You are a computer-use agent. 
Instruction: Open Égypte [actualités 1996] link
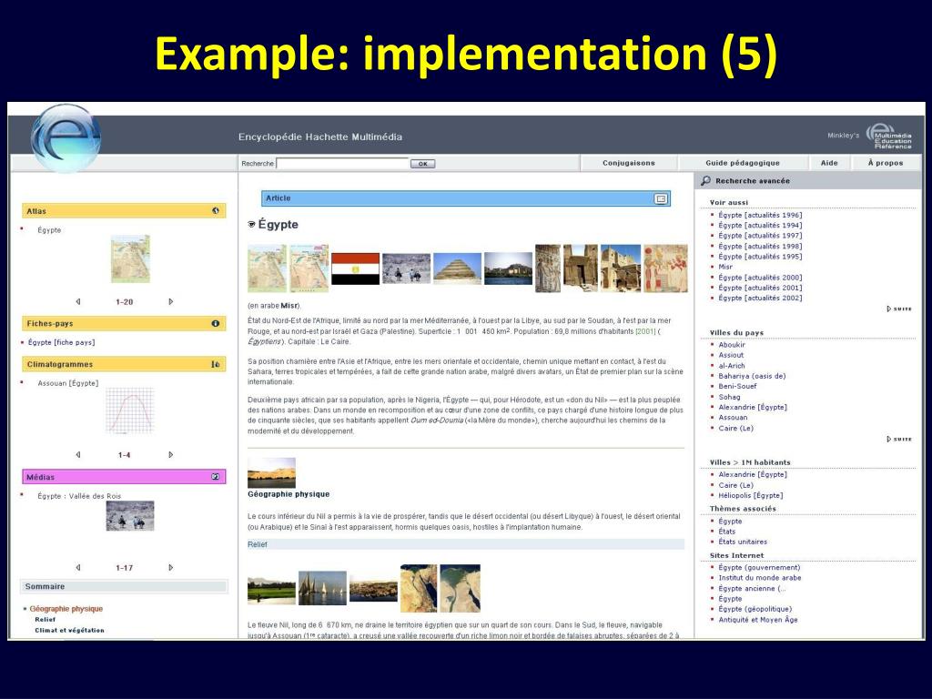[x=760, y=215]
